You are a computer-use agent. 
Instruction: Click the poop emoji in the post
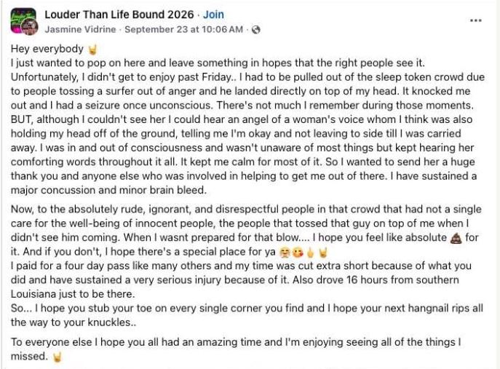pyautogui.click(x=456, y=237)
